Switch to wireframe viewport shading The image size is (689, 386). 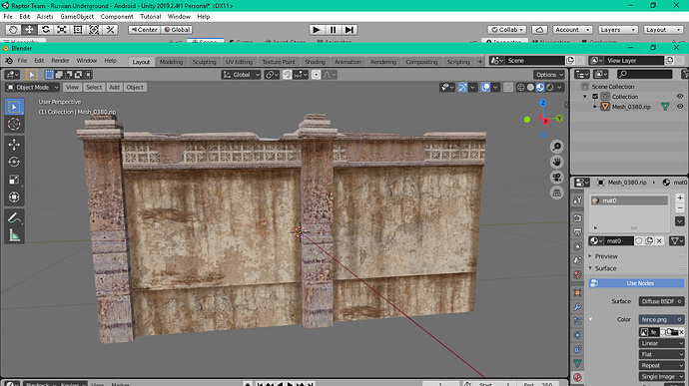click(520, 88)
